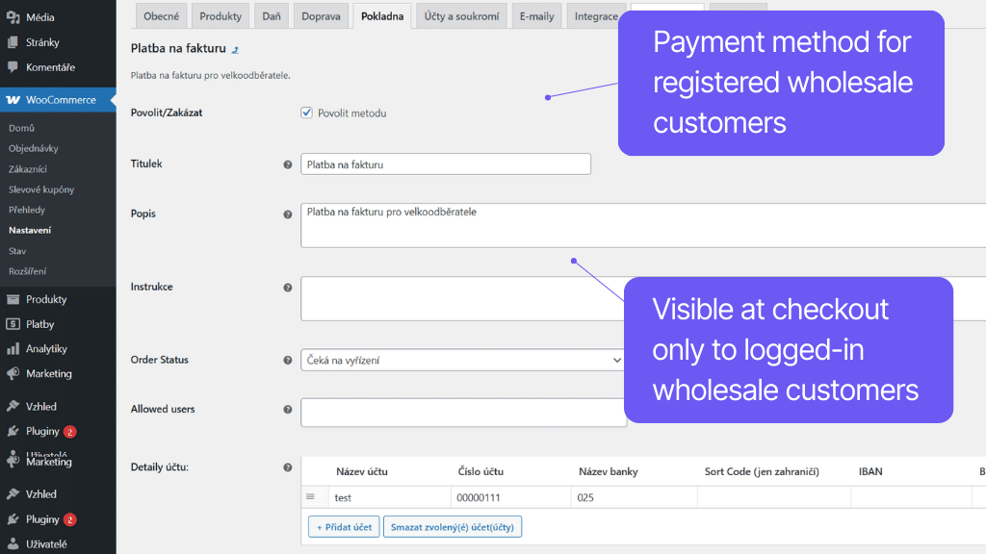Viewport: 986px width, 554px height.
Task: Click help icon next to Order Status
Action: pos(287,361)
